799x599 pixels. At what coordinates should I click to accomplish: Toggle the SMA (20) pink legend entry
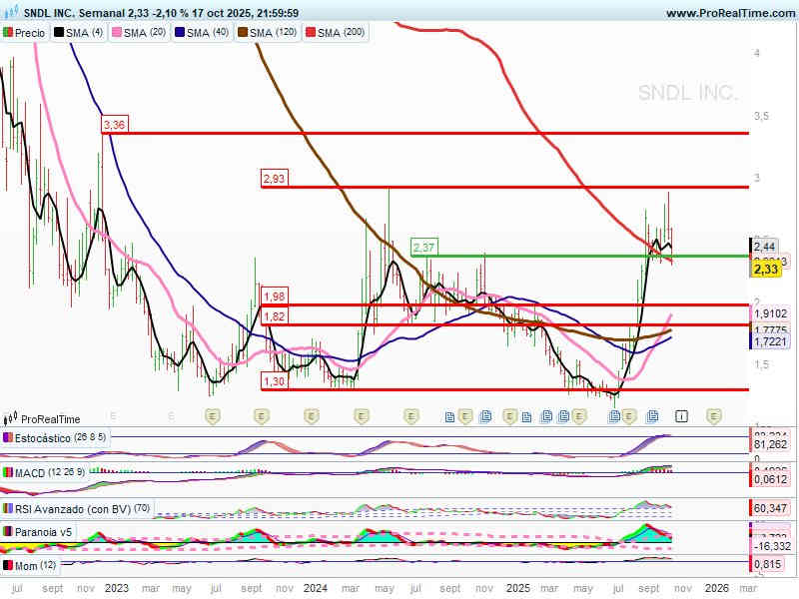click(139, 33)
